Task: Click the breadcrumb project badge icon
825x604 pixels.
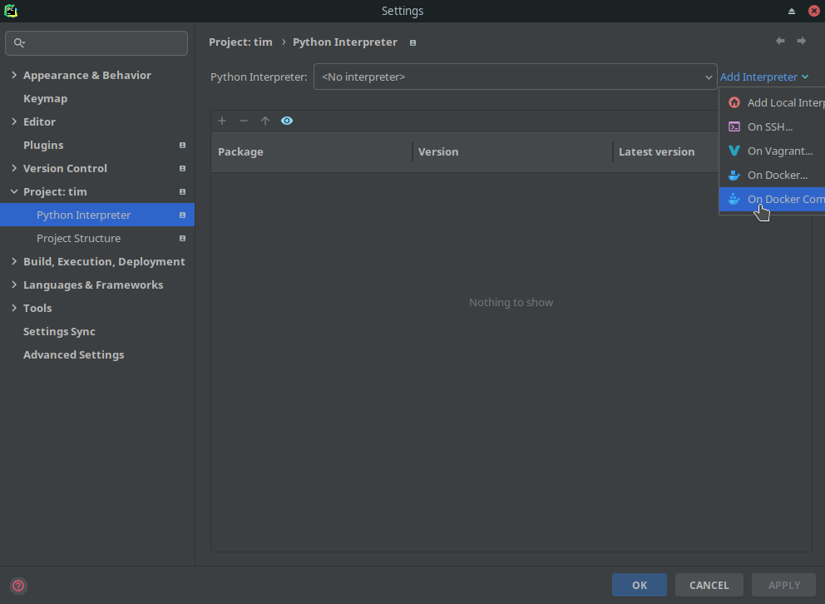Action: 413,43
